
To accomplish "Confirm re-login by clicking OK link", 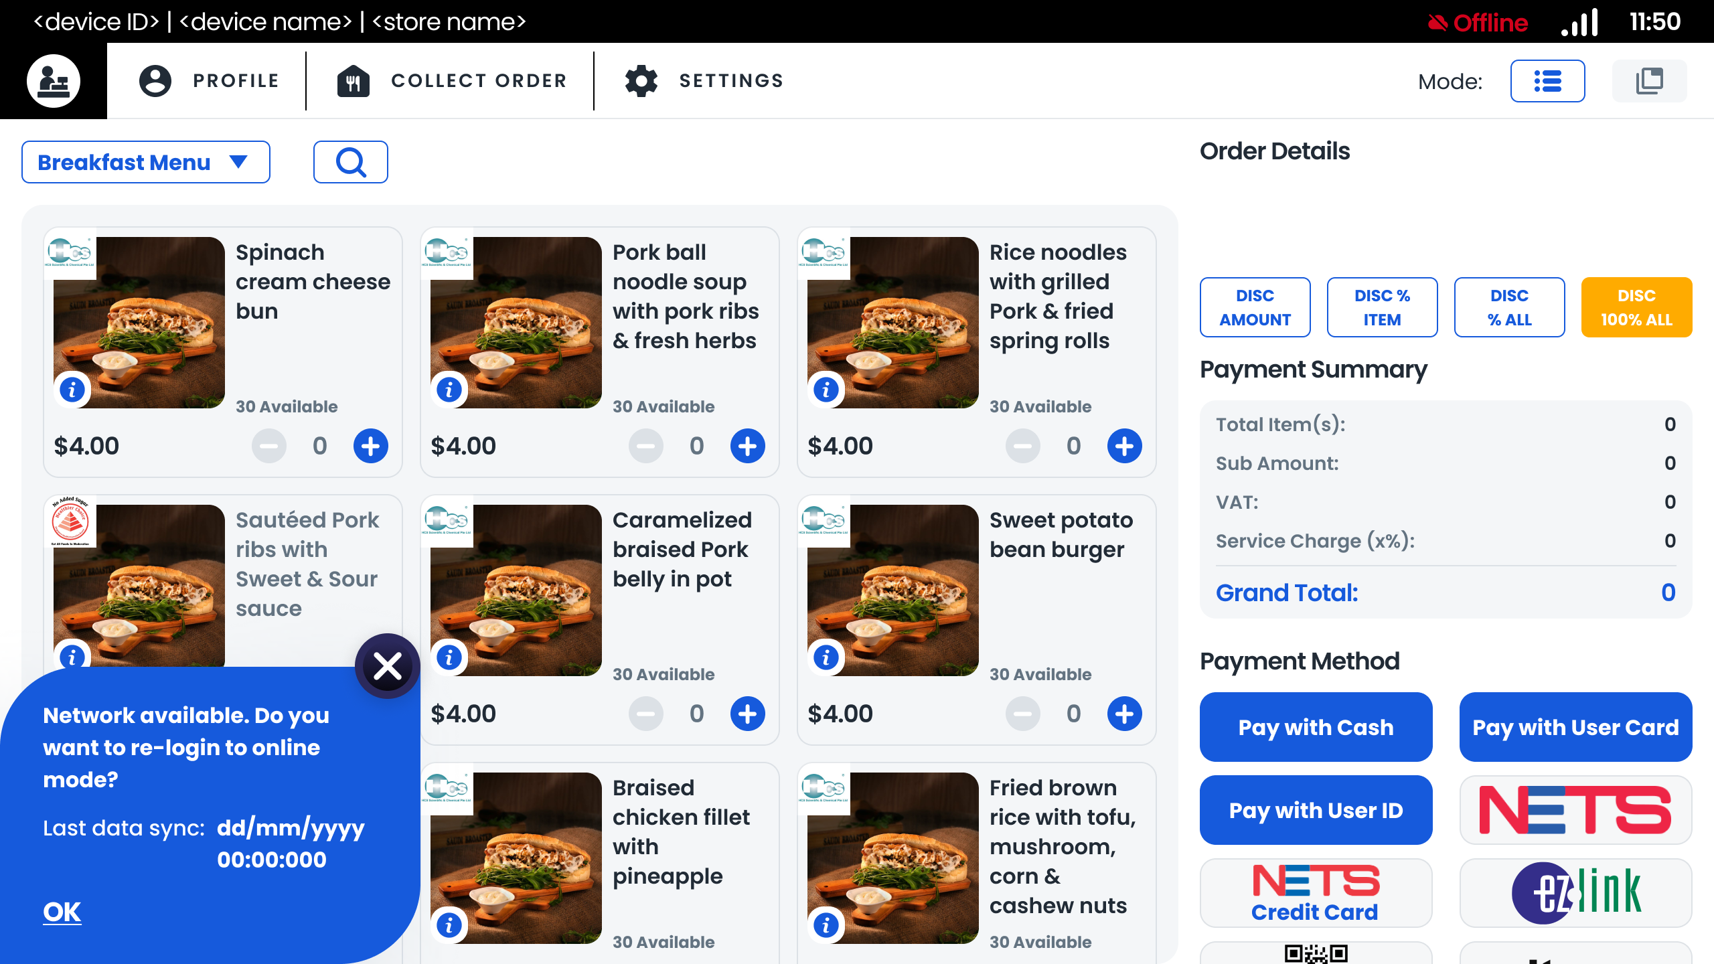I will click(x=62, y=912).
